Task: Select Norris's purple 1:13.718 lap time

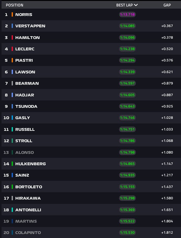Action: tap(127, 14)
